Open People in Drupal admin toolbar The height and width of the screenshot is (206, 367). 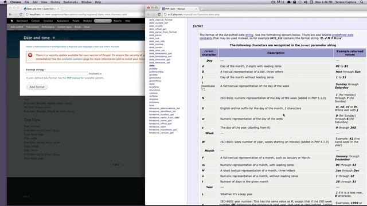tap(76, 21)
